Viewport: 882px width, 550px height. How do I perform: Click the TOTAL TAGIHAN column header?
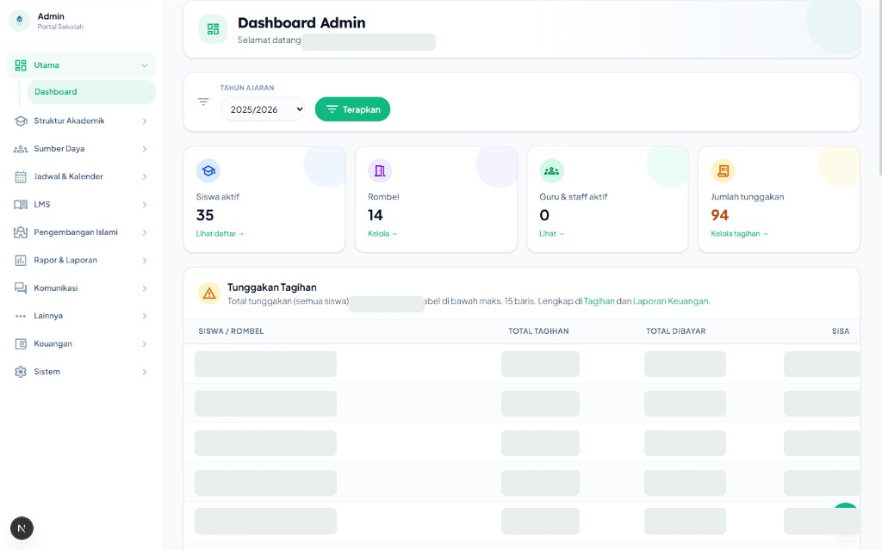538,331
